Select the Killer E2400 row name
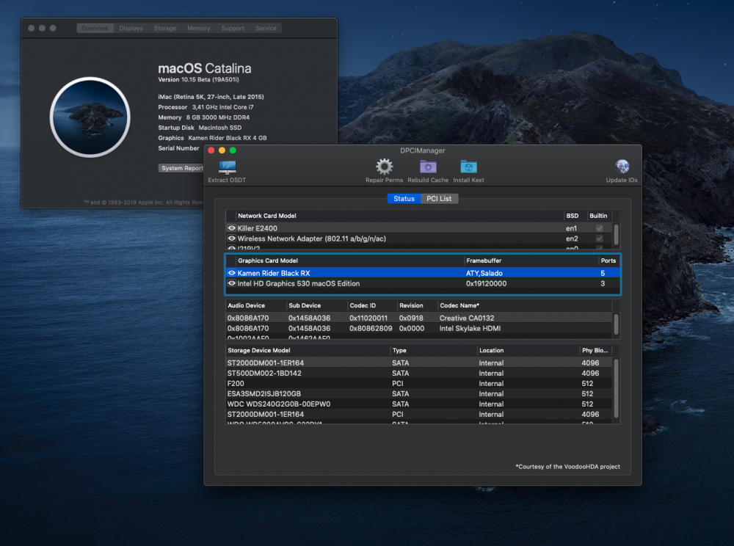This screenshot has width=734, height=546. (x=257, y=228)
